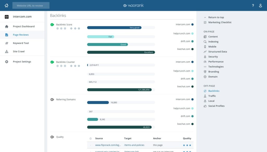Select Backlinks in Off-Page navigation
267x152 pixels.
[x=214, y=91]
